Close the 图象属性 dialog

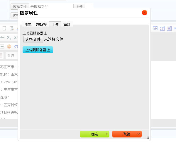[144, 13]
